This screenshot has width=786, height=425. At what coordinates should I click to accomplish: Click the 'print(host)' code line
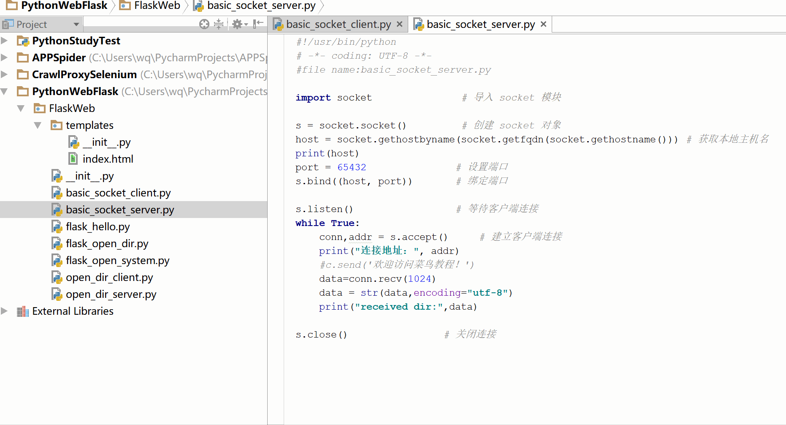coord(327,153)
